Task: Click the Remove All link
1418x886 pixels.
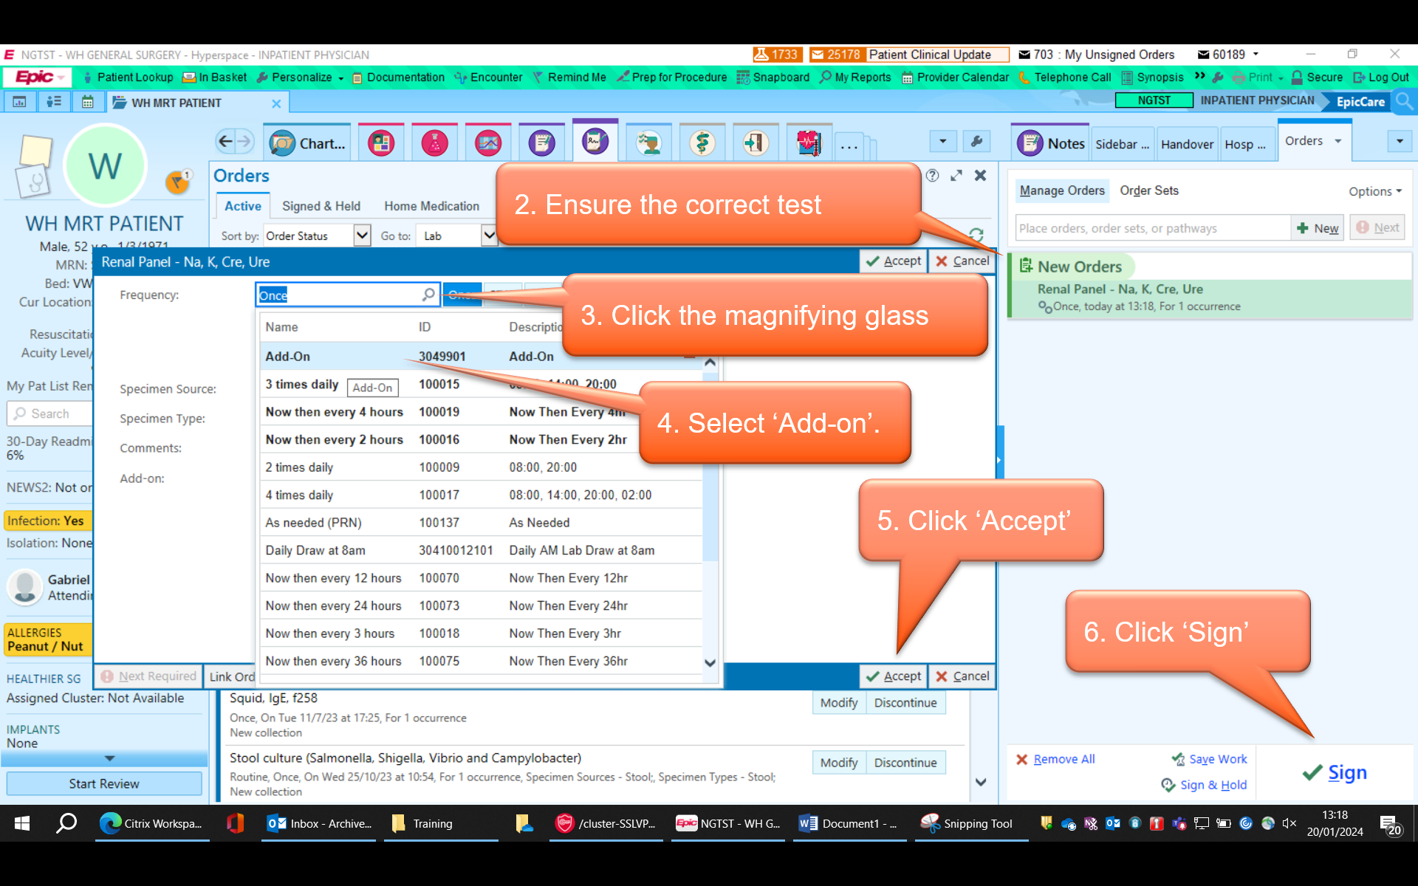Action: click(1063, 759)
